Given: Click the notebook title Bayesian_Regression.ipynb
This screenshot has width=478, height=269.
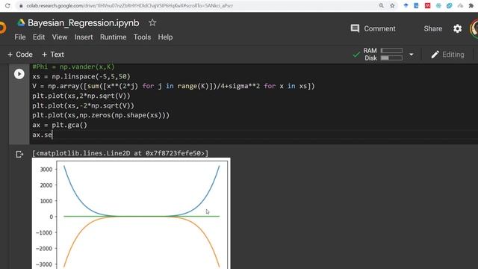Looking at the screenshot, I should point(84,23).
